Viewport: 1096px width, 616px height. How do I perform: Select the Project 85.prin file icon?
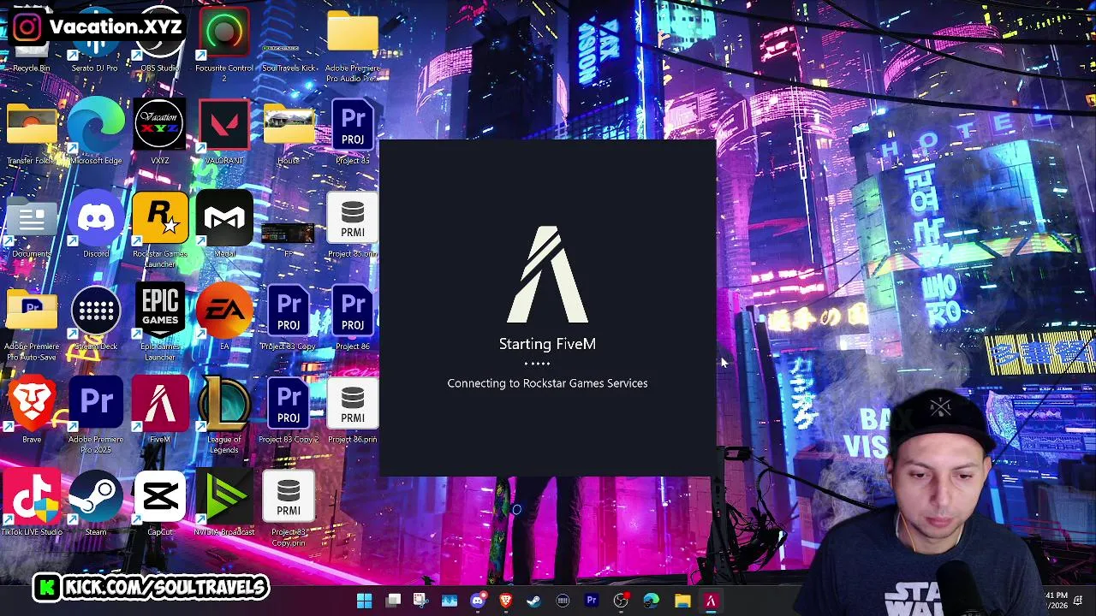point(352,226)
